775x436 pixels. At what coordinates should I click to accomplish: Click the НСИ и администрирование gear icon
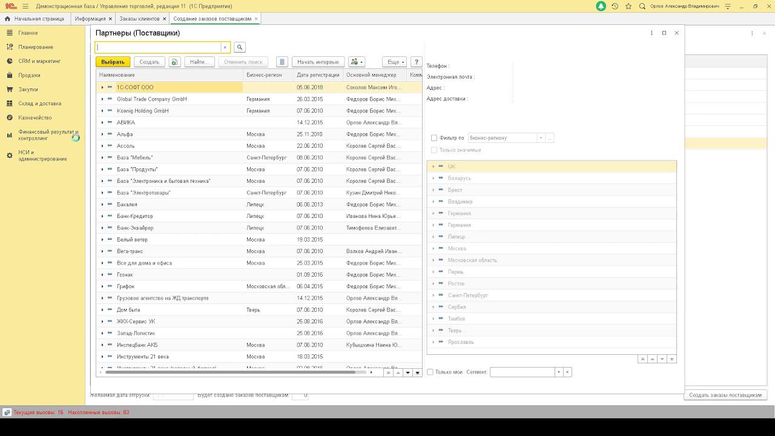pos(10,156)
